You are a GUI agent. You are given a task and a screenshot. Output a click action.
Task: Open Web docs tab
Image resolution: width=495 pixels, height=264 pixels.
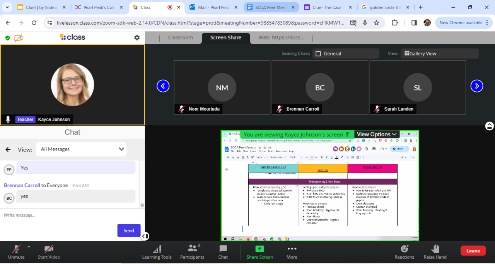[282, 37]
